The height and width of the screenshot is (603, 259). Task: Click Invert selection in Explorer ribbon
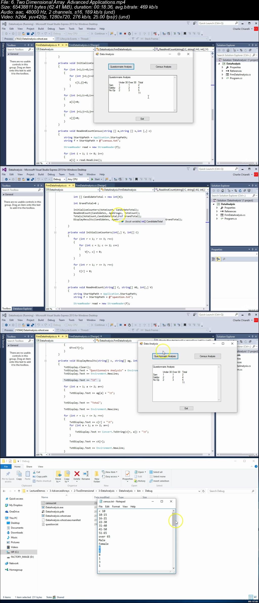coord(159,481)
